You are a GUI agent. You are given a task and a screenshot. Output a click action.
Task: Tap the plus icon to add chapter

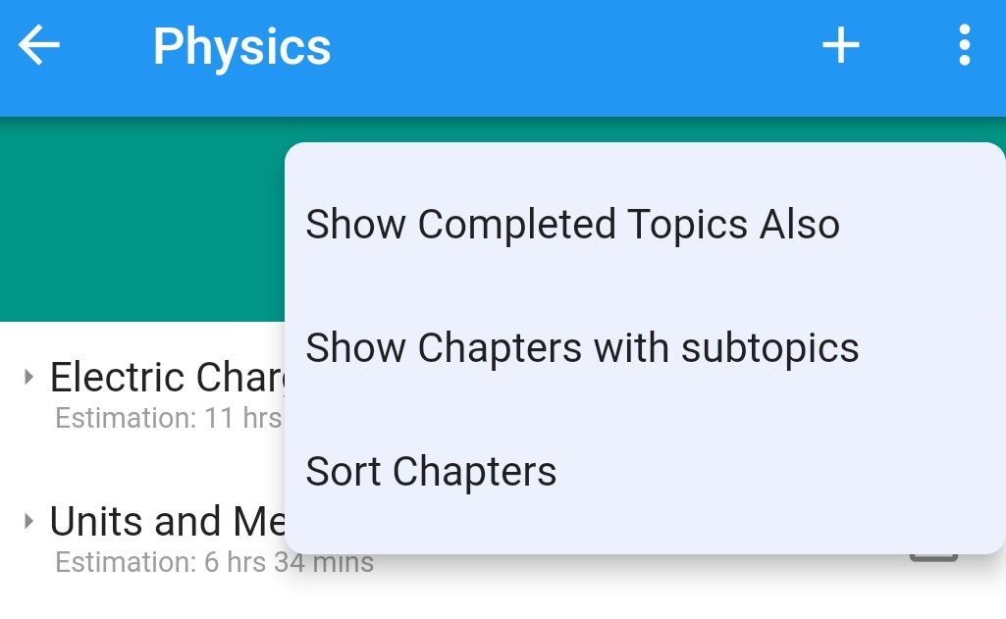(x=840, y=46)
